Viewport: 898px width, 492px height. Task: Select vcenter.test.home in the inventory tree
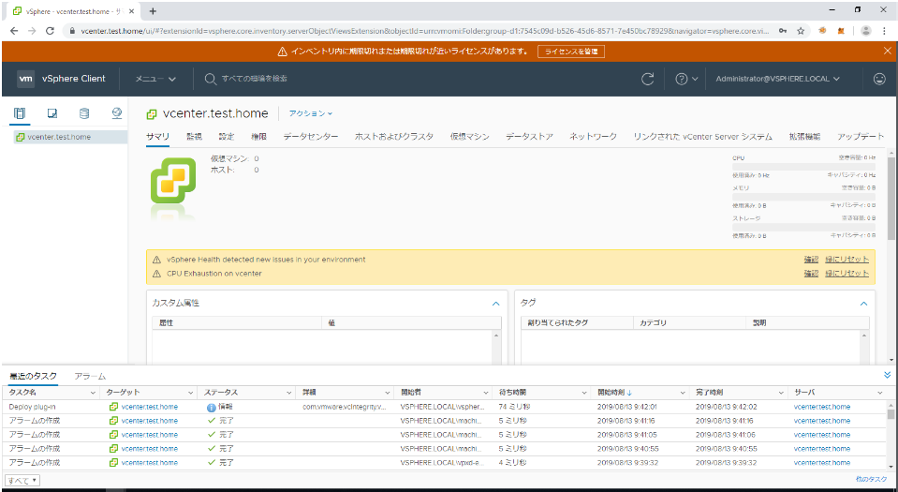[59, 137]
